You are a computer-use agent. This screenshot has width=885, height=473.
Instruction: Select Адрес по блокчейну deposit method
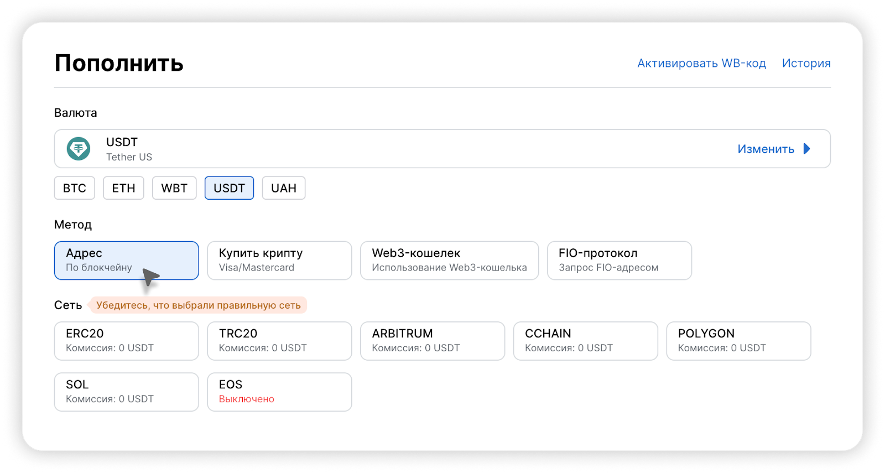tap(126, 260)
